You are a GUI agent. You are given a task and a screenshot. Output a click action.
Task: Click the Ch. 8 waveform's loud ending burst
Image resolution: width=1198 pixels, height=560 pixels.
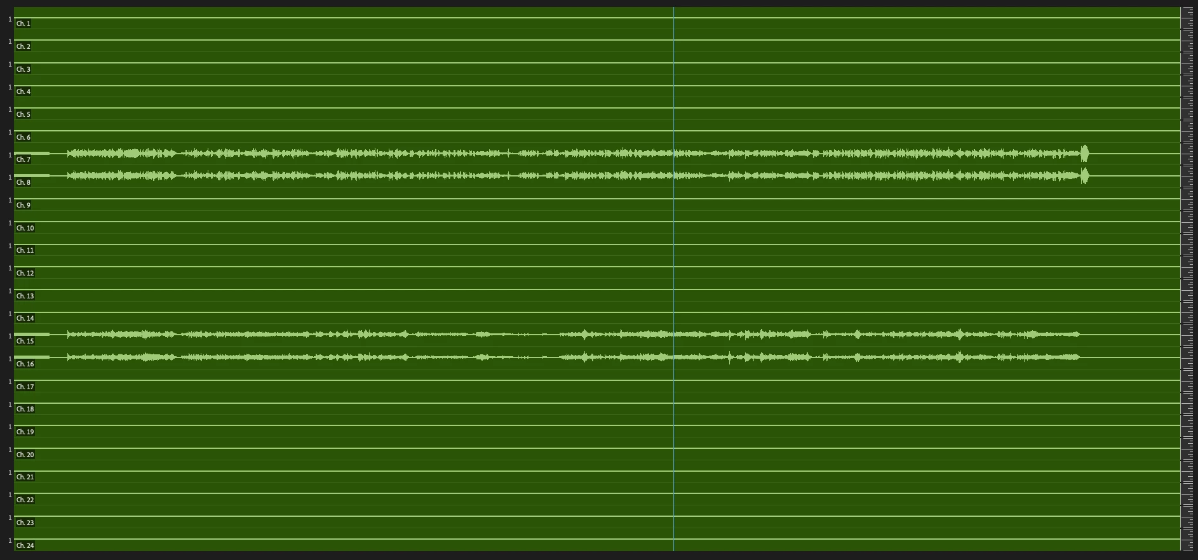1085,176
